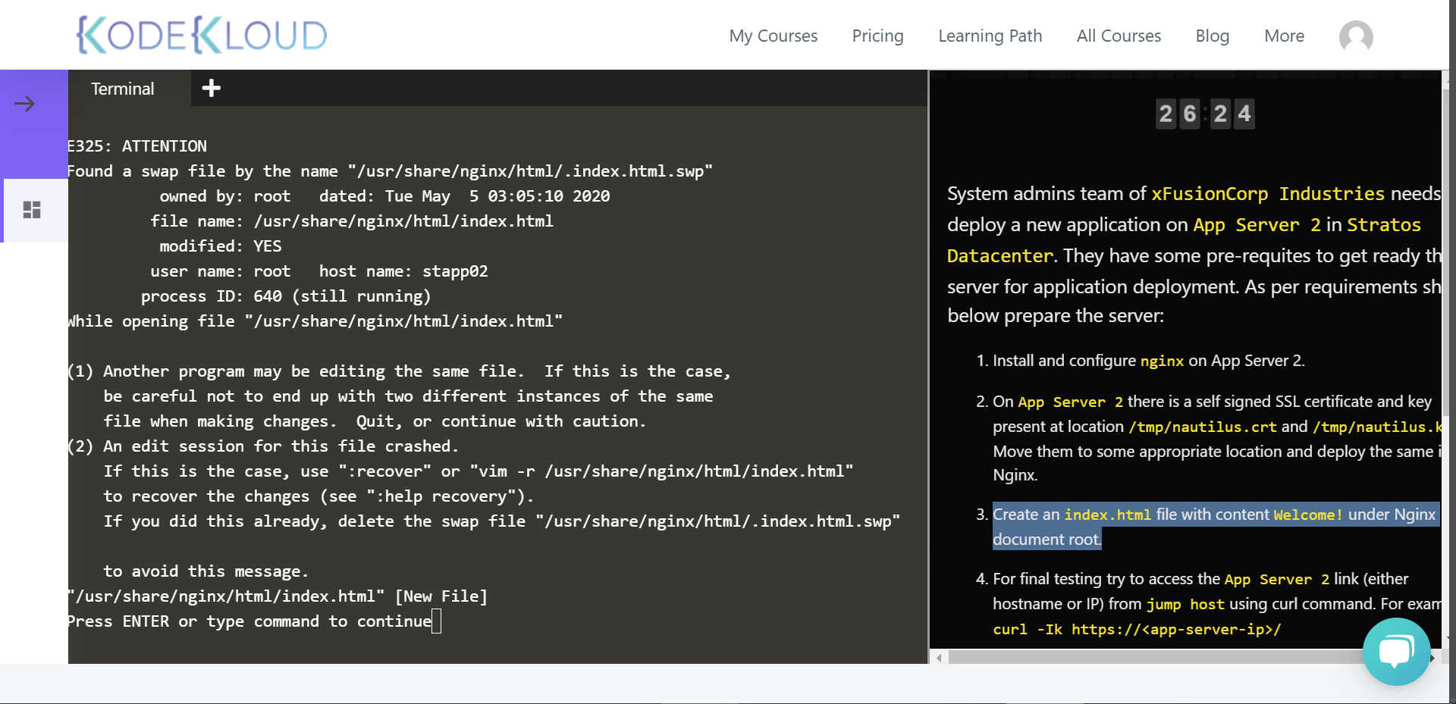Click left arrow of task panel scrollbar
The width and height of the screenshot is (1456, 704).
point(939,658)
